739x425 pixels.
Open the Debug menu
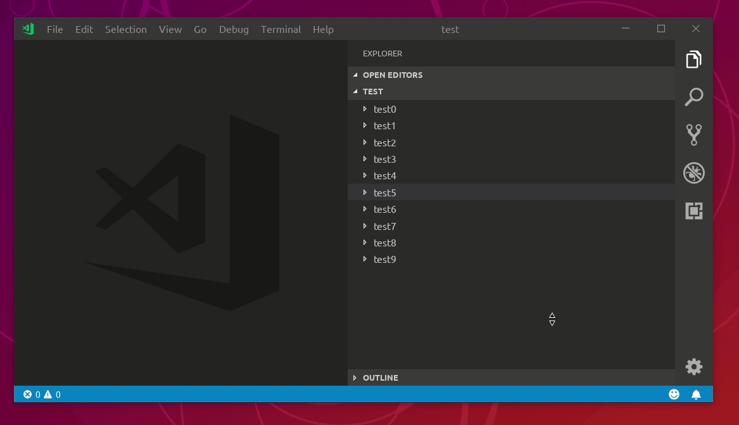click(x=234, y=29)
